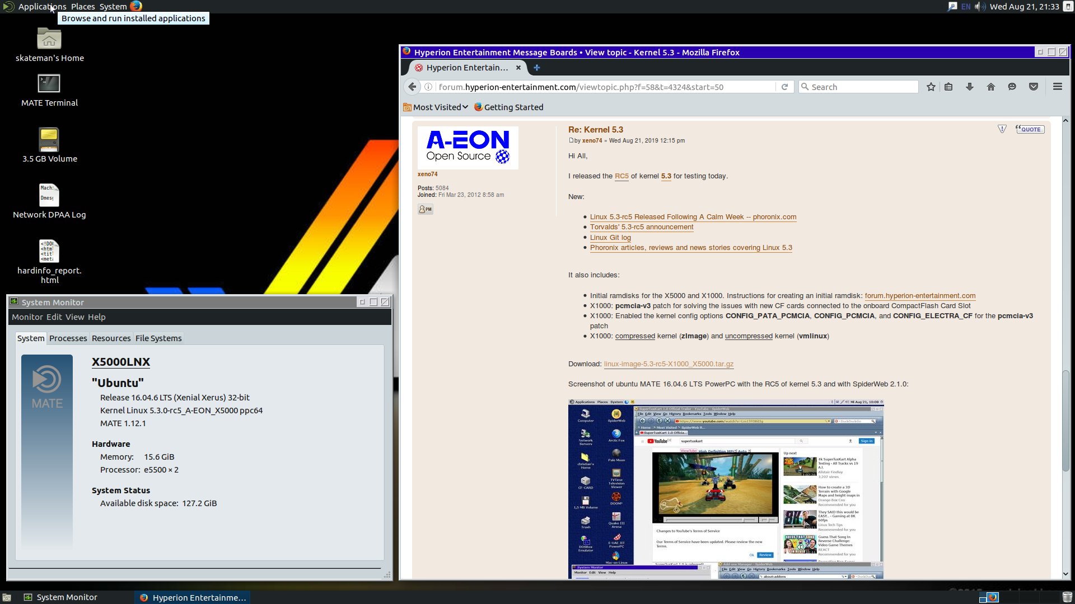Screen dimensions: 1075x604
Task: Open Applications menu in top panel
Action: coord(42,7)
